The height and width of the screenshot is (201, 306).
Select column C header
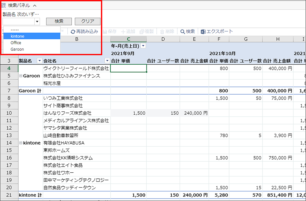point(129,39)
